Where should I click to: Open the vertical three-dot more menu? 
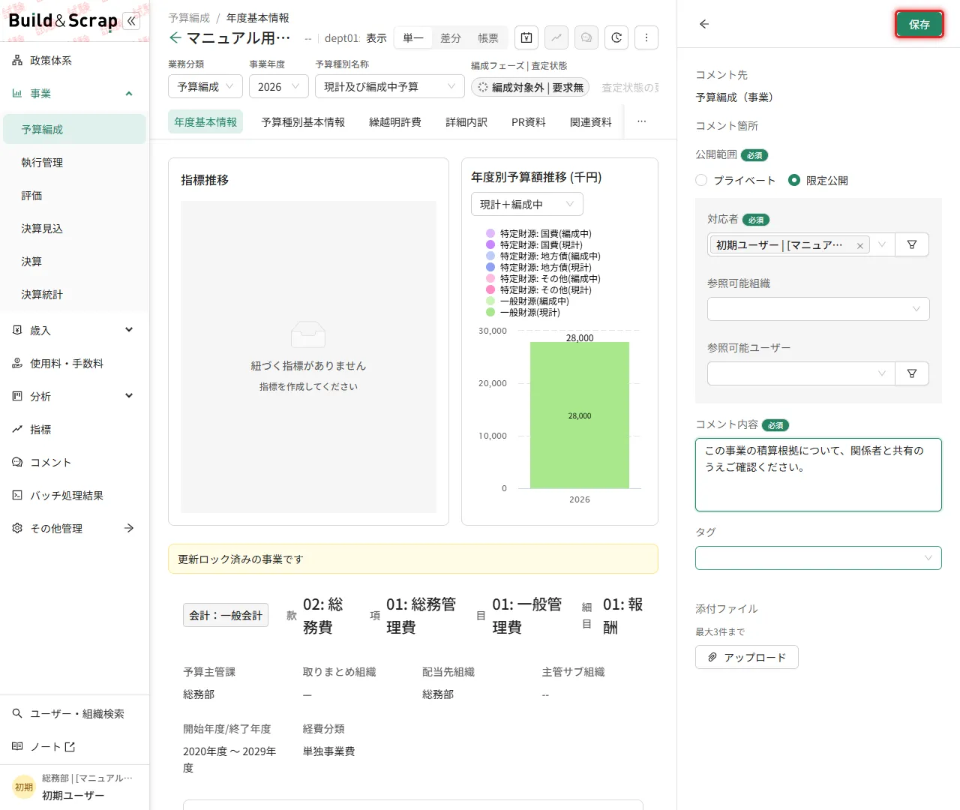click(x=646, y=37)
